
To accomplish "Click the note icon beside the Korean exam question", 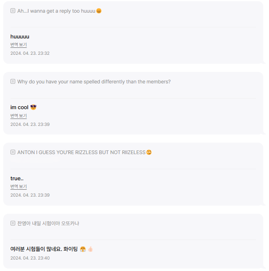I will (13, 223).
